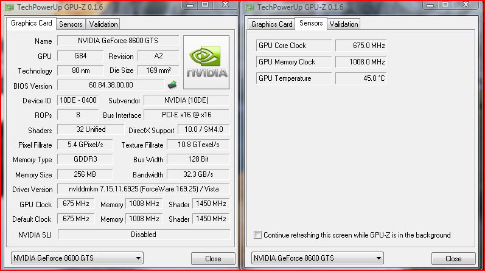Click the BIOS save chip icon
This screenshot has height=271, width=485.
pos(172,85)
